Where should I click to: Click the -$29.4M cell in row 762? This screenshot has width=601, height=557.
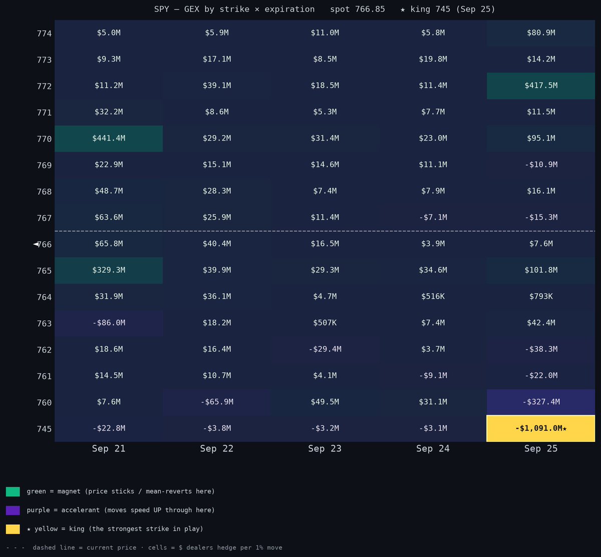coord(325,349)
